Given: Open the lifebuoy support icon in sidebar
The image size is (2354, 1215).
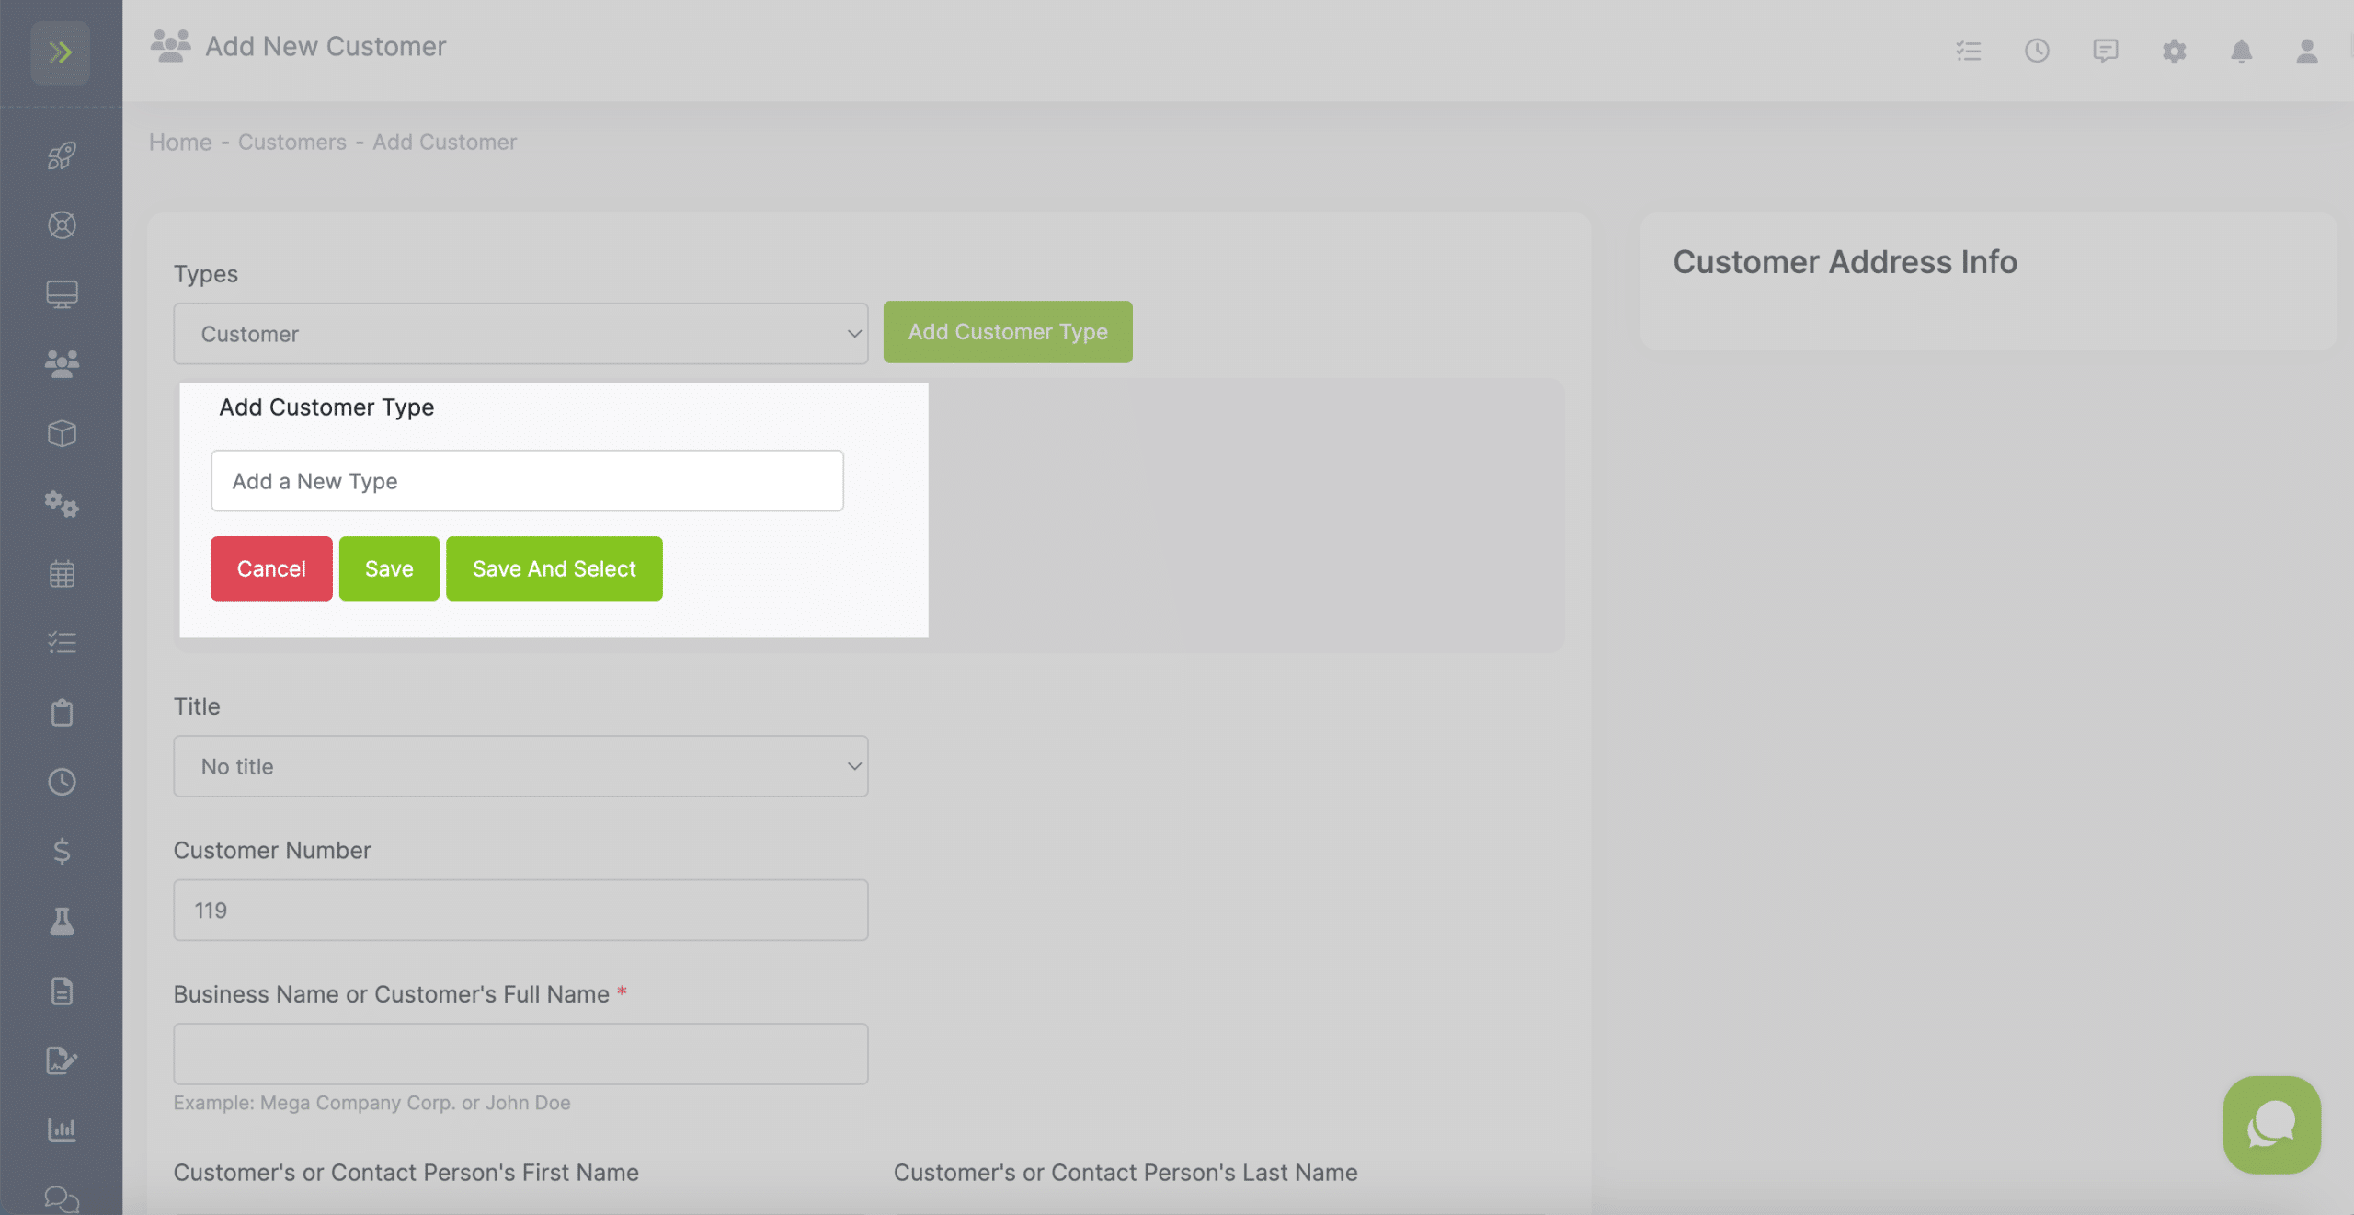Looking at the screenshot, I should pyautogui.click(x=62, y=225).
